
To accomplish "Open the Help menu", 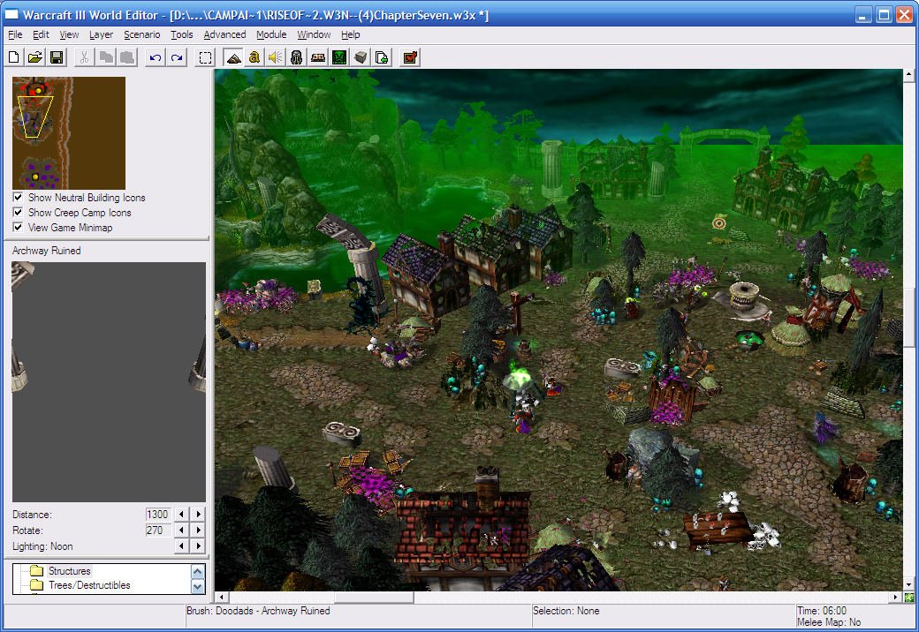I will pos(351,34).
